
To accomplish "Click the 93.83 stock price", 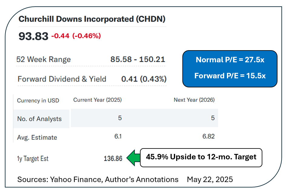I will [33, 36].
